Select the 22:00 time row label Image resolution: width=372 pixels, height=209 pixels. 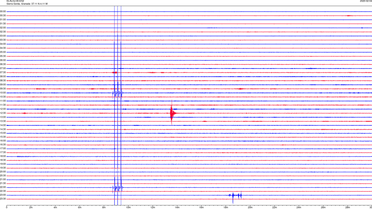tap(3, 187)
